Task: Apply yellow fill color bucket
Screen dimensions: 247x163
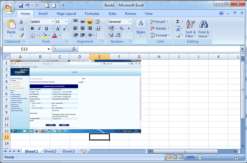Action: (x=44, y=35)
